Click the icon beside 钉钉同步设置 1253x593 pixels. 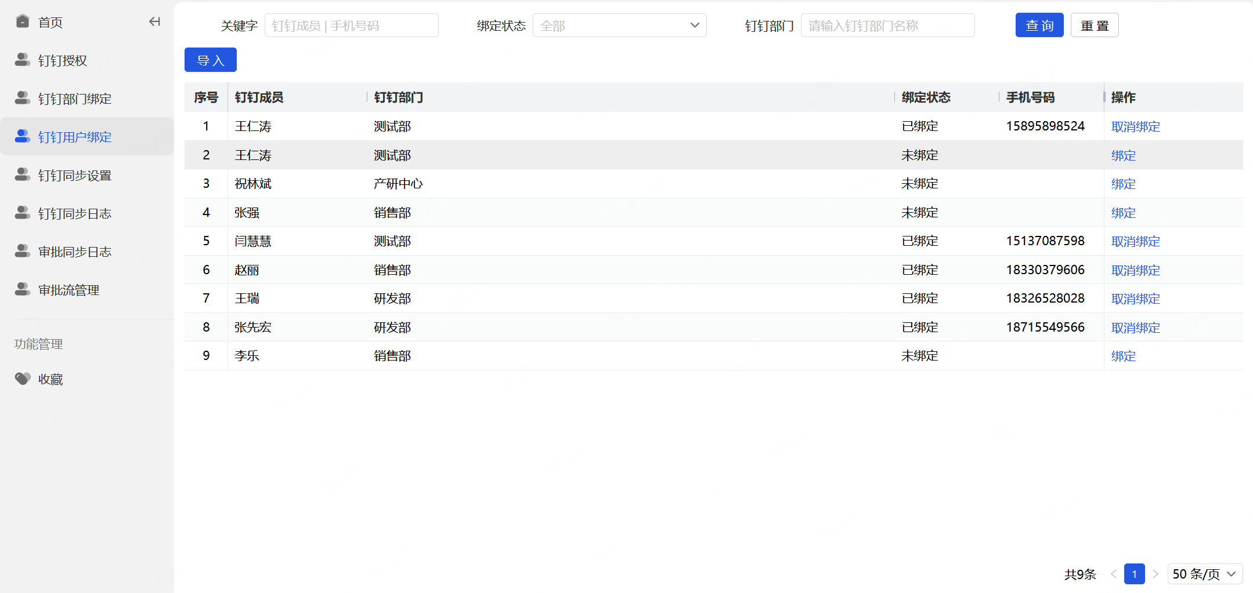pyautogui.click(x=23, y=174)
